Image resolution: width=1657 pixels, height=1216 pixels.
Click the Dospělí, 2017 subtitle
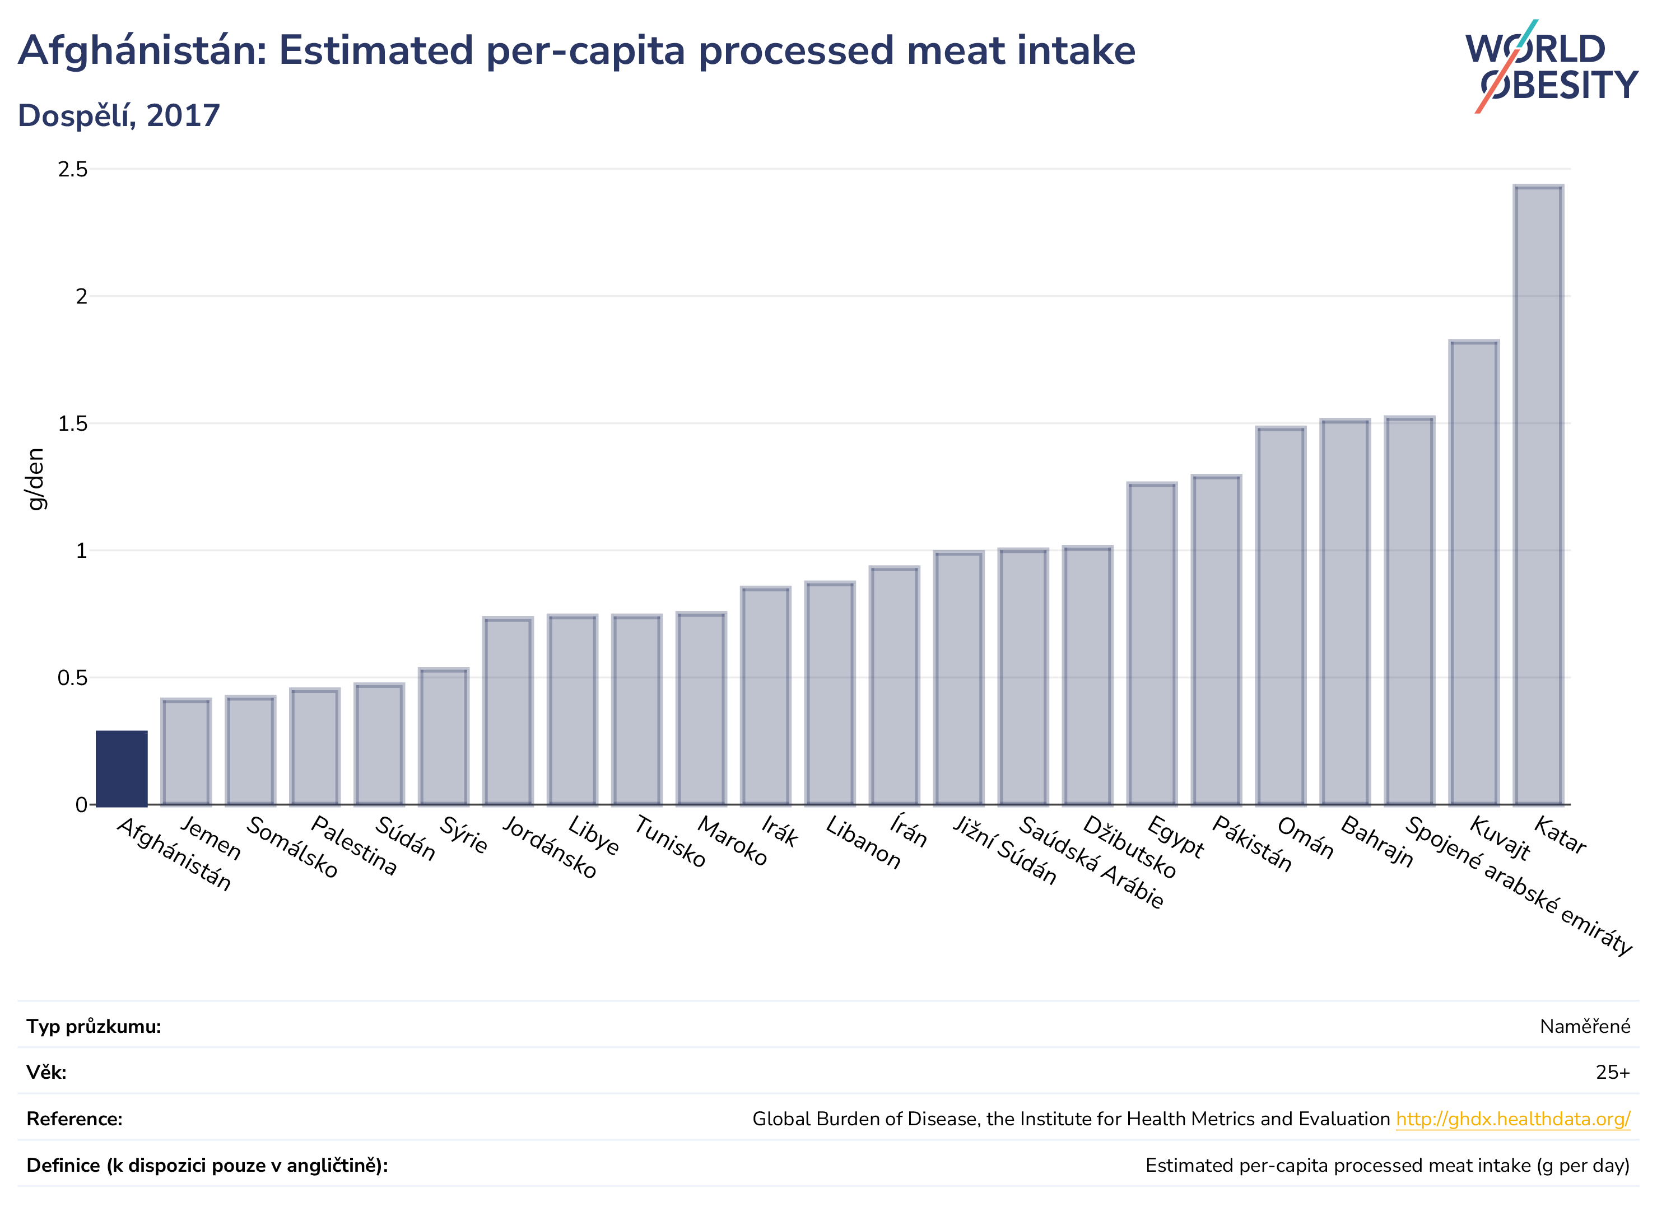[119, 115]
